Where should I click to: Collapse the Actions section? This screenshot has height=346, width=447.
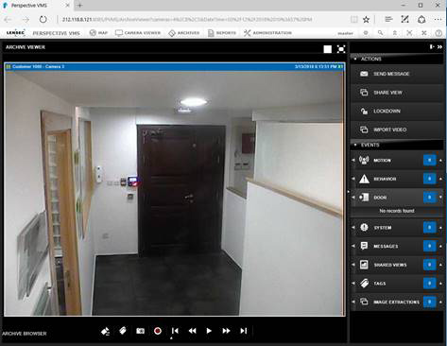coord(355,59)
